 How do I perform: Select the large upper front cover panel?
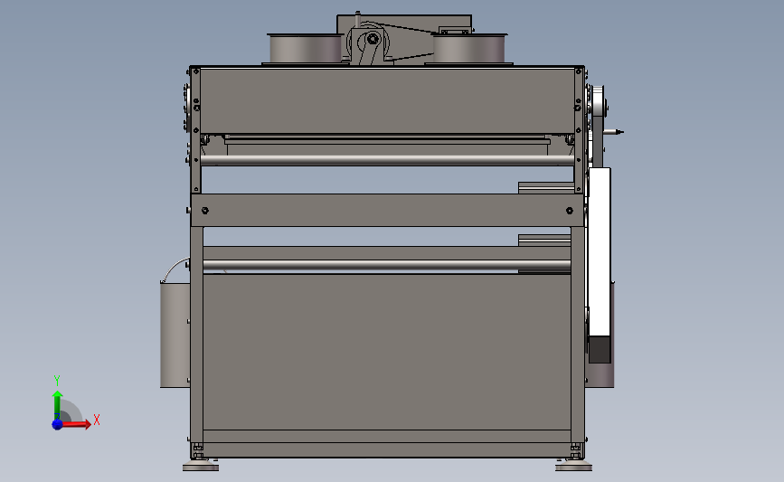click(x=387, y=101)
